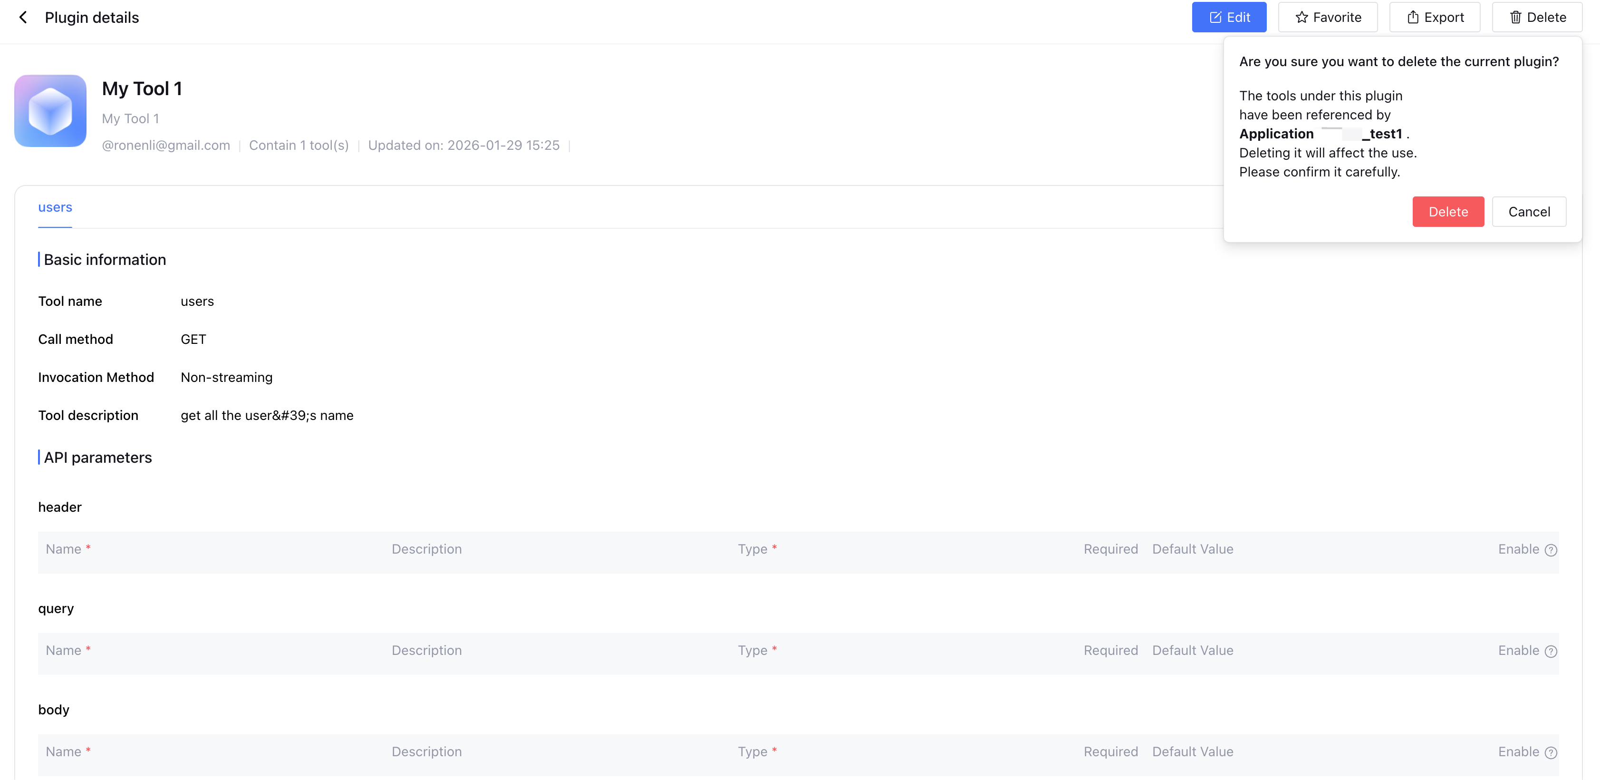Click the @ronenli@gmail.com author text
The height and width of the screenshot is (780, 1600).
(166, 146)
